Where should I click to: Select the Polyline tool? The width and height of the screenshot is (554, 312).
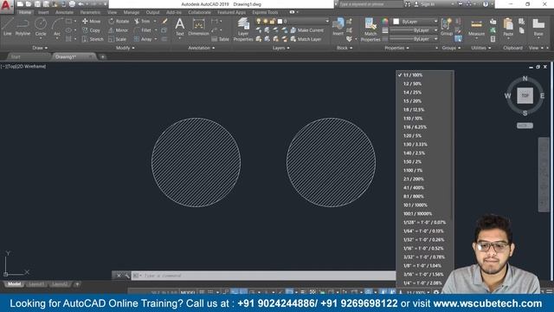click(x=23, y=27)
